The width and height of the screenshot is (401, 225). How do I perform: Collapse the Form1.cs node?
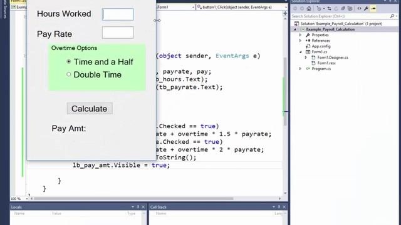301,52
